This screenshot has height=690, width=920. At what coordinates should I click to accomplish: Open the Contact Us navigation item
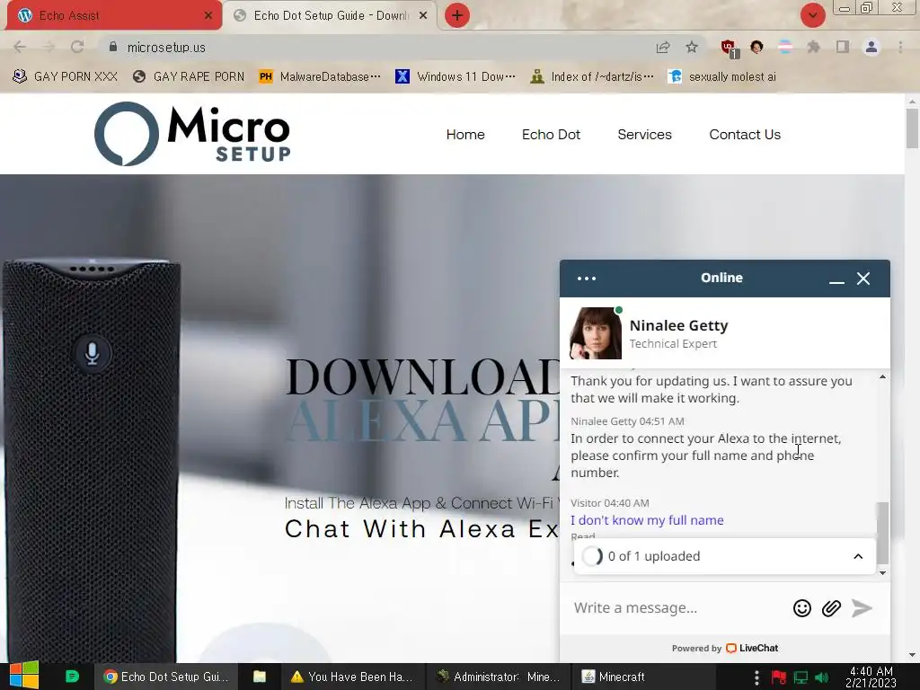745,135
